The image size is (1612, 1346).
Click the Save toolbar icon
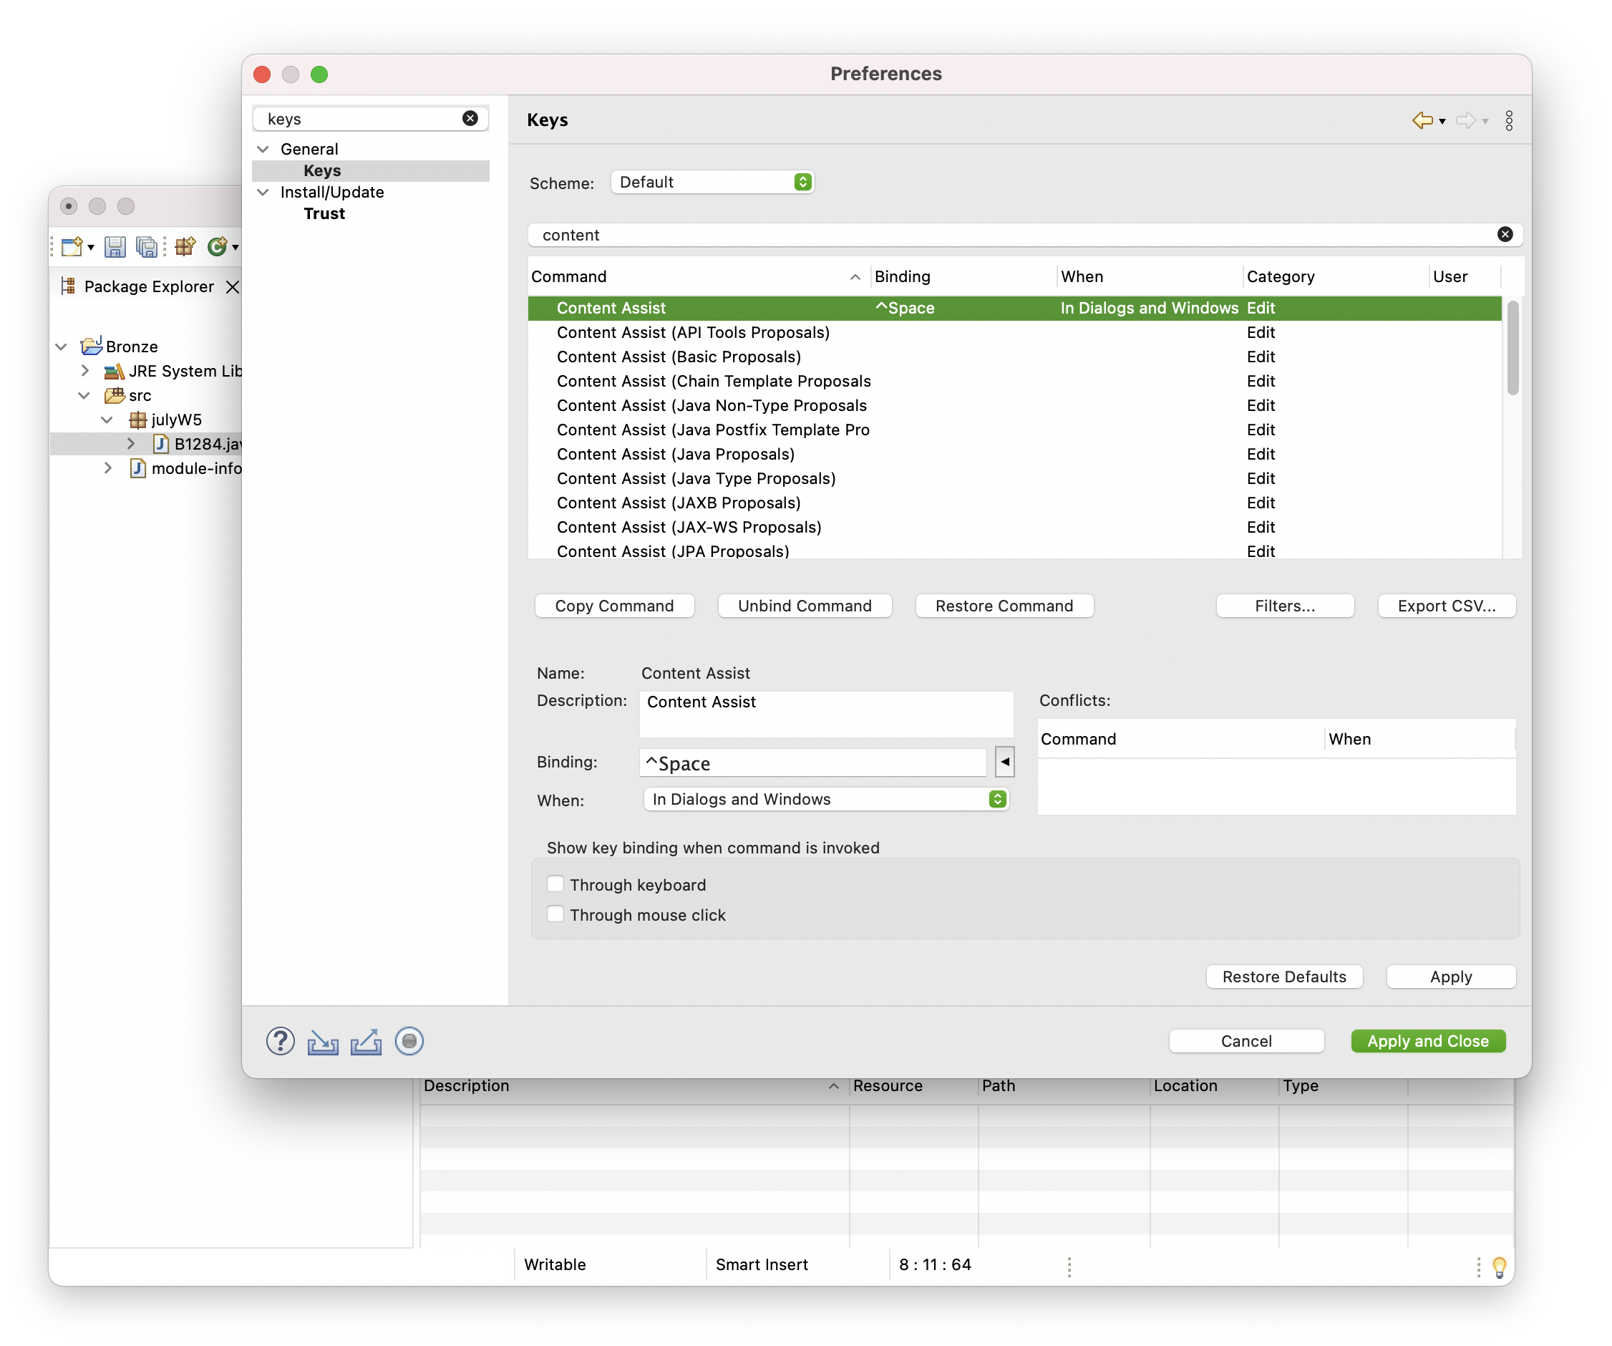(115, 246)
